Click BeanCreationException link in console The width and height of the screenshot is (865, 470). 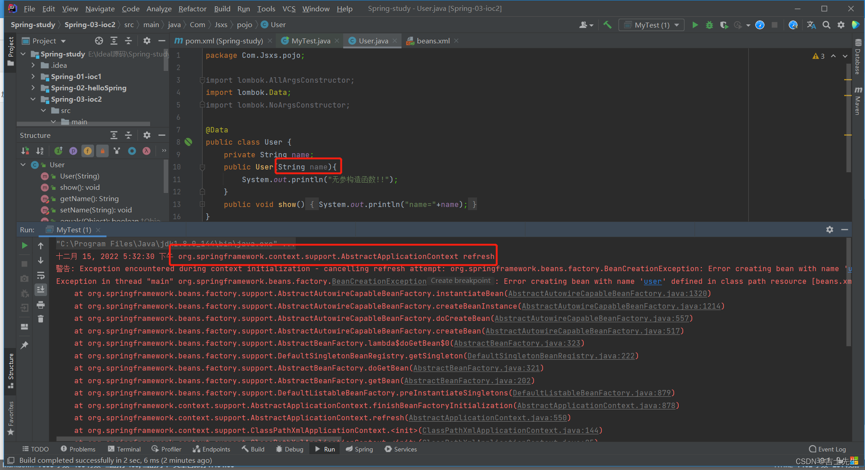point(379,281)
